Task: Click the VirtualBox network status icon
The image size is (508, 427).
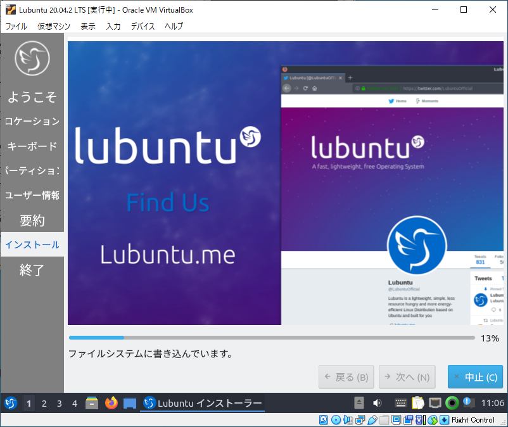Action: point(360,420)
